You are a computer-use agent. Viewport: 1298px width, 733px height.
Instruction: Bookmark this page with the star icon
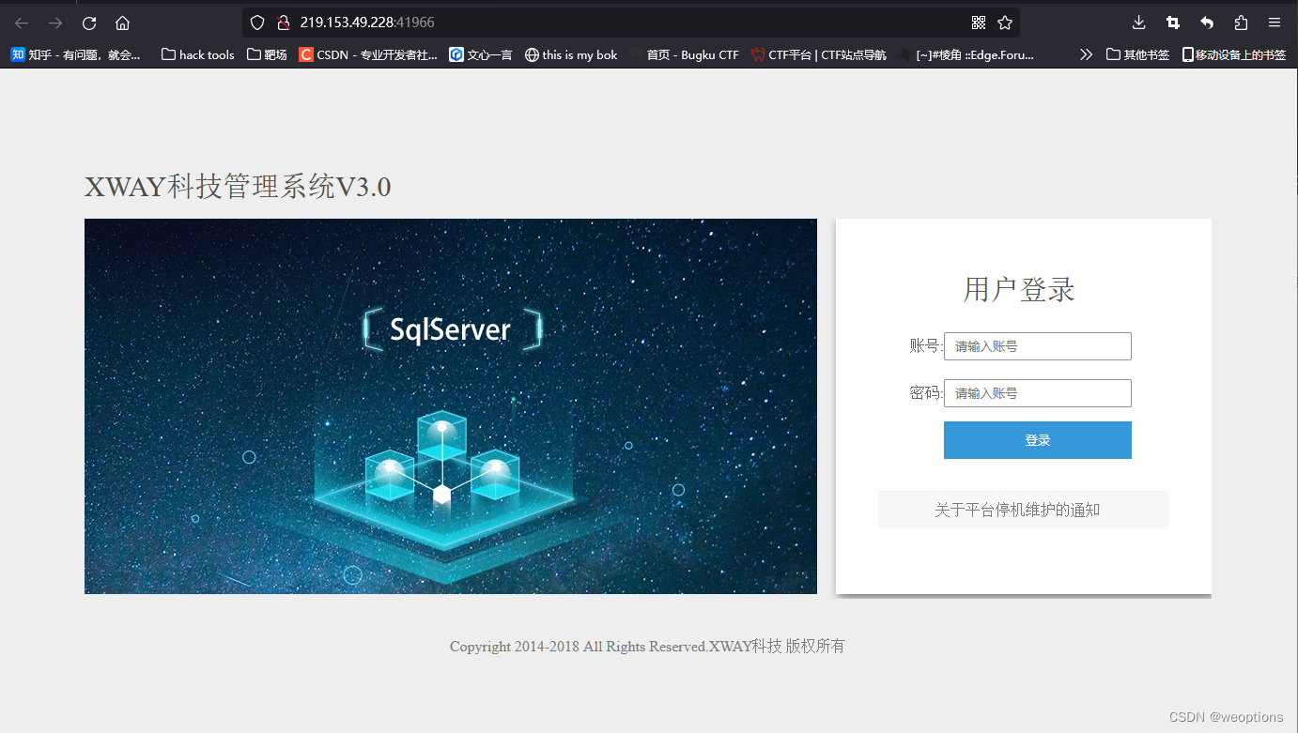click(1005, 23)
